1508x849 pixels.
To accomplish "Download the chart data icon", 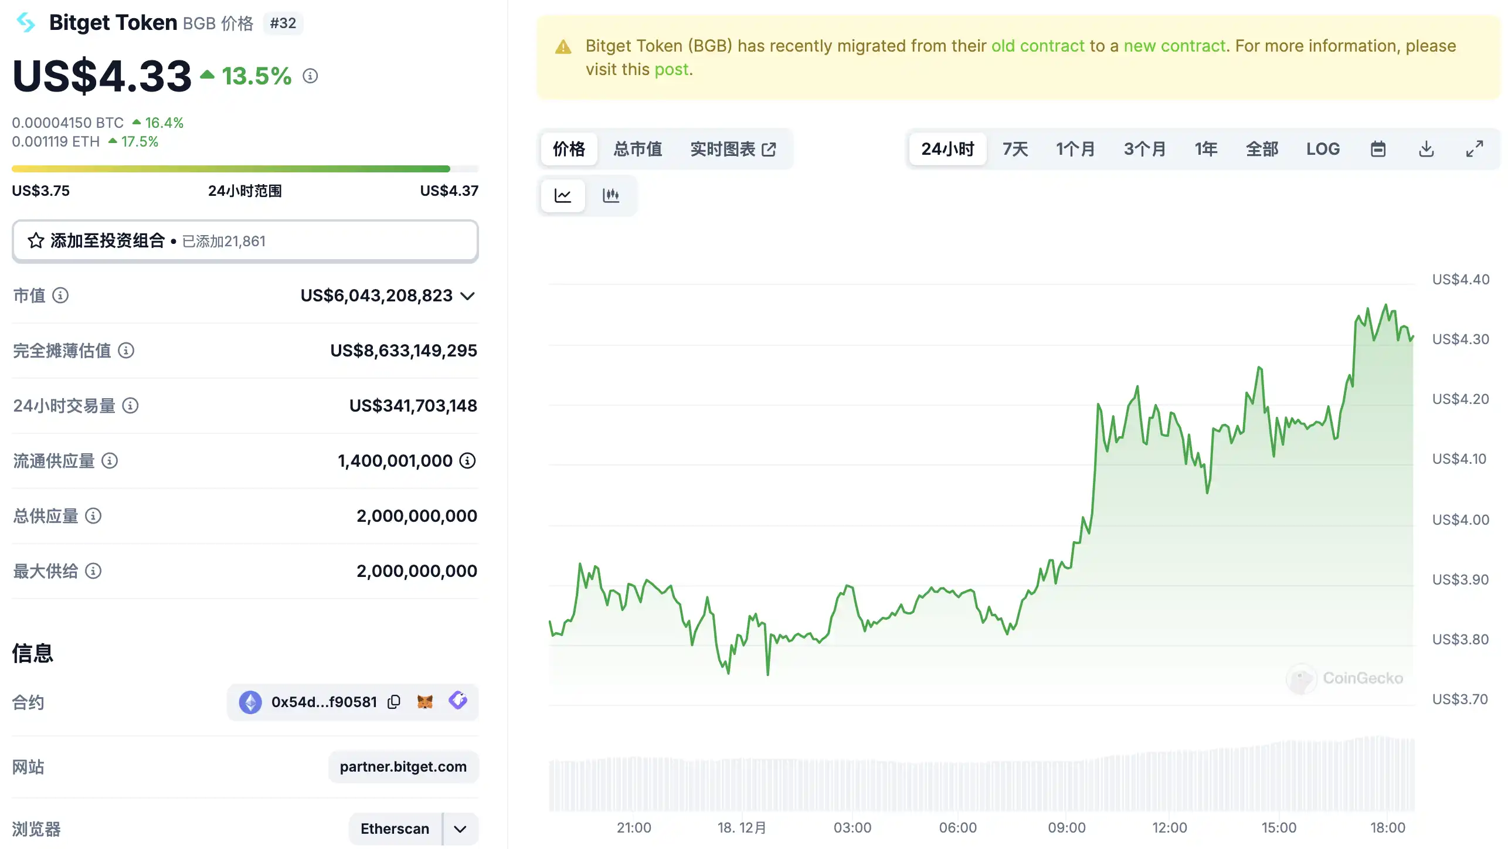I will 1426,149.
